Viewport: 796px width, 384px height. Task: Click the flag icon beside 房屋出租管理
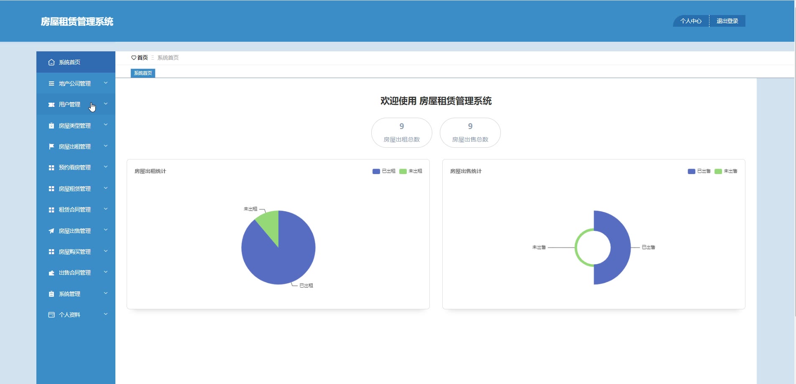click(x=51, y=147)
